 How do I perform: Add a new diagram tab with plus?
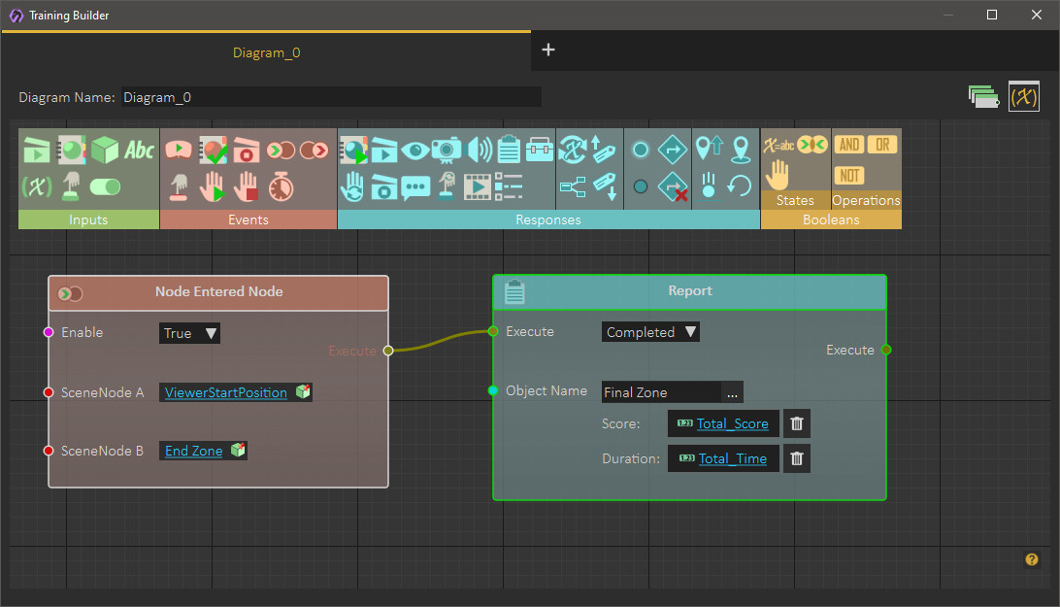click(548, 51)
